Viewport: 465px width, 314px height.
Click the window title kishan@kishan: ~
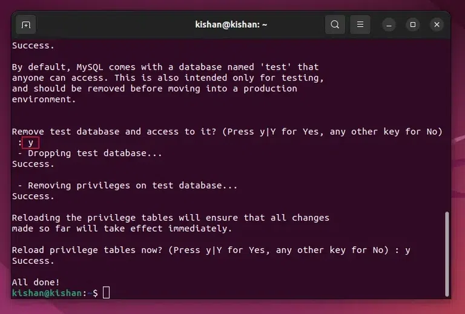232,25
